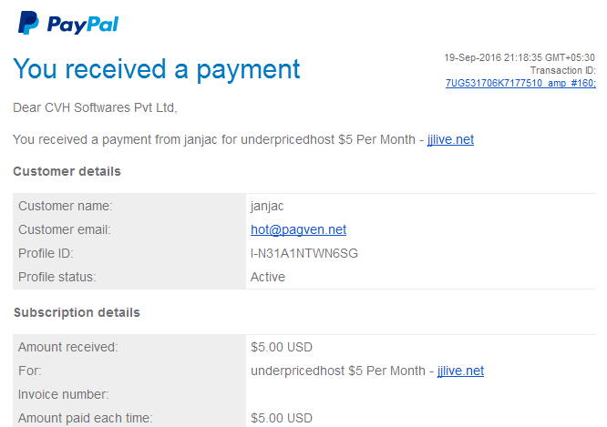Click the timestamp 19-Sep-2016 21:18:35
607x427 pixels.
click(x=493, y=57)
